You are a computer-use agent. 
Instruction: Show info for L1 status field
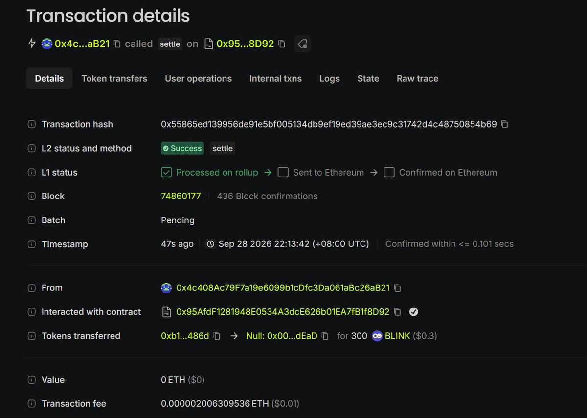click(32, 172)
